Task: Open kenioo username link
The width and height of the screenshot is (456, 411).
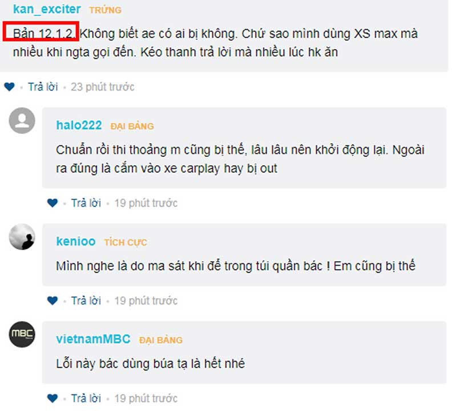Action: [x=76, y=241]
